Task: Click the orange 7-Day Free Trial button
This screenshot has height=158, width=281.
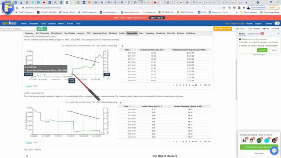Action: pyautogui.click(x=223, y=29)
